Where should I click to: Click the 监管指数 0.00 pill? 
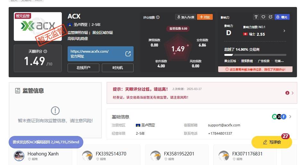pos(178,29)
